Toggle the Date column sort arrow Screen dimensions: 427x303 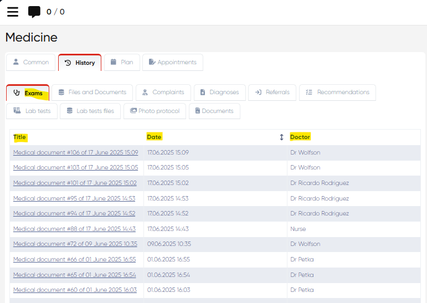(281, 137)
